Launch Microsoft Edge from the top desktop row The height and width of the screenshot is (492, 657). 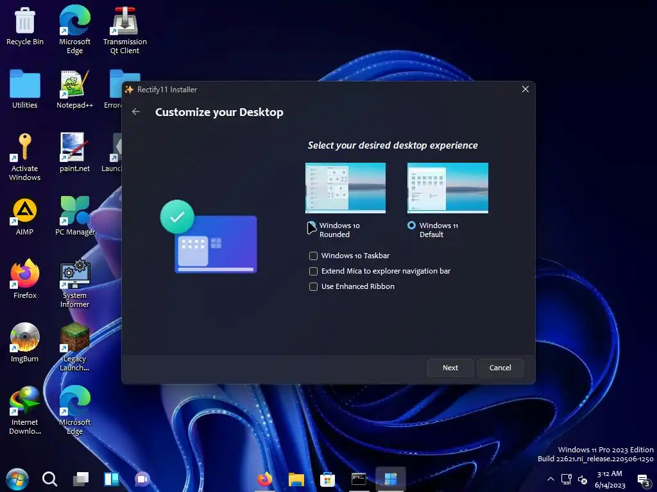pyautogui.click(x=74, y=29)
